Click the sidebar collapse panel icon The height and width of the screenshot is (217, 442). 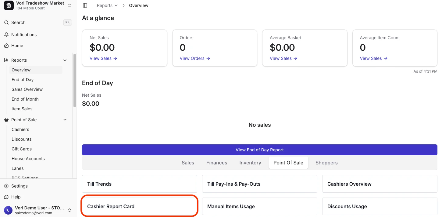point(85,5)
